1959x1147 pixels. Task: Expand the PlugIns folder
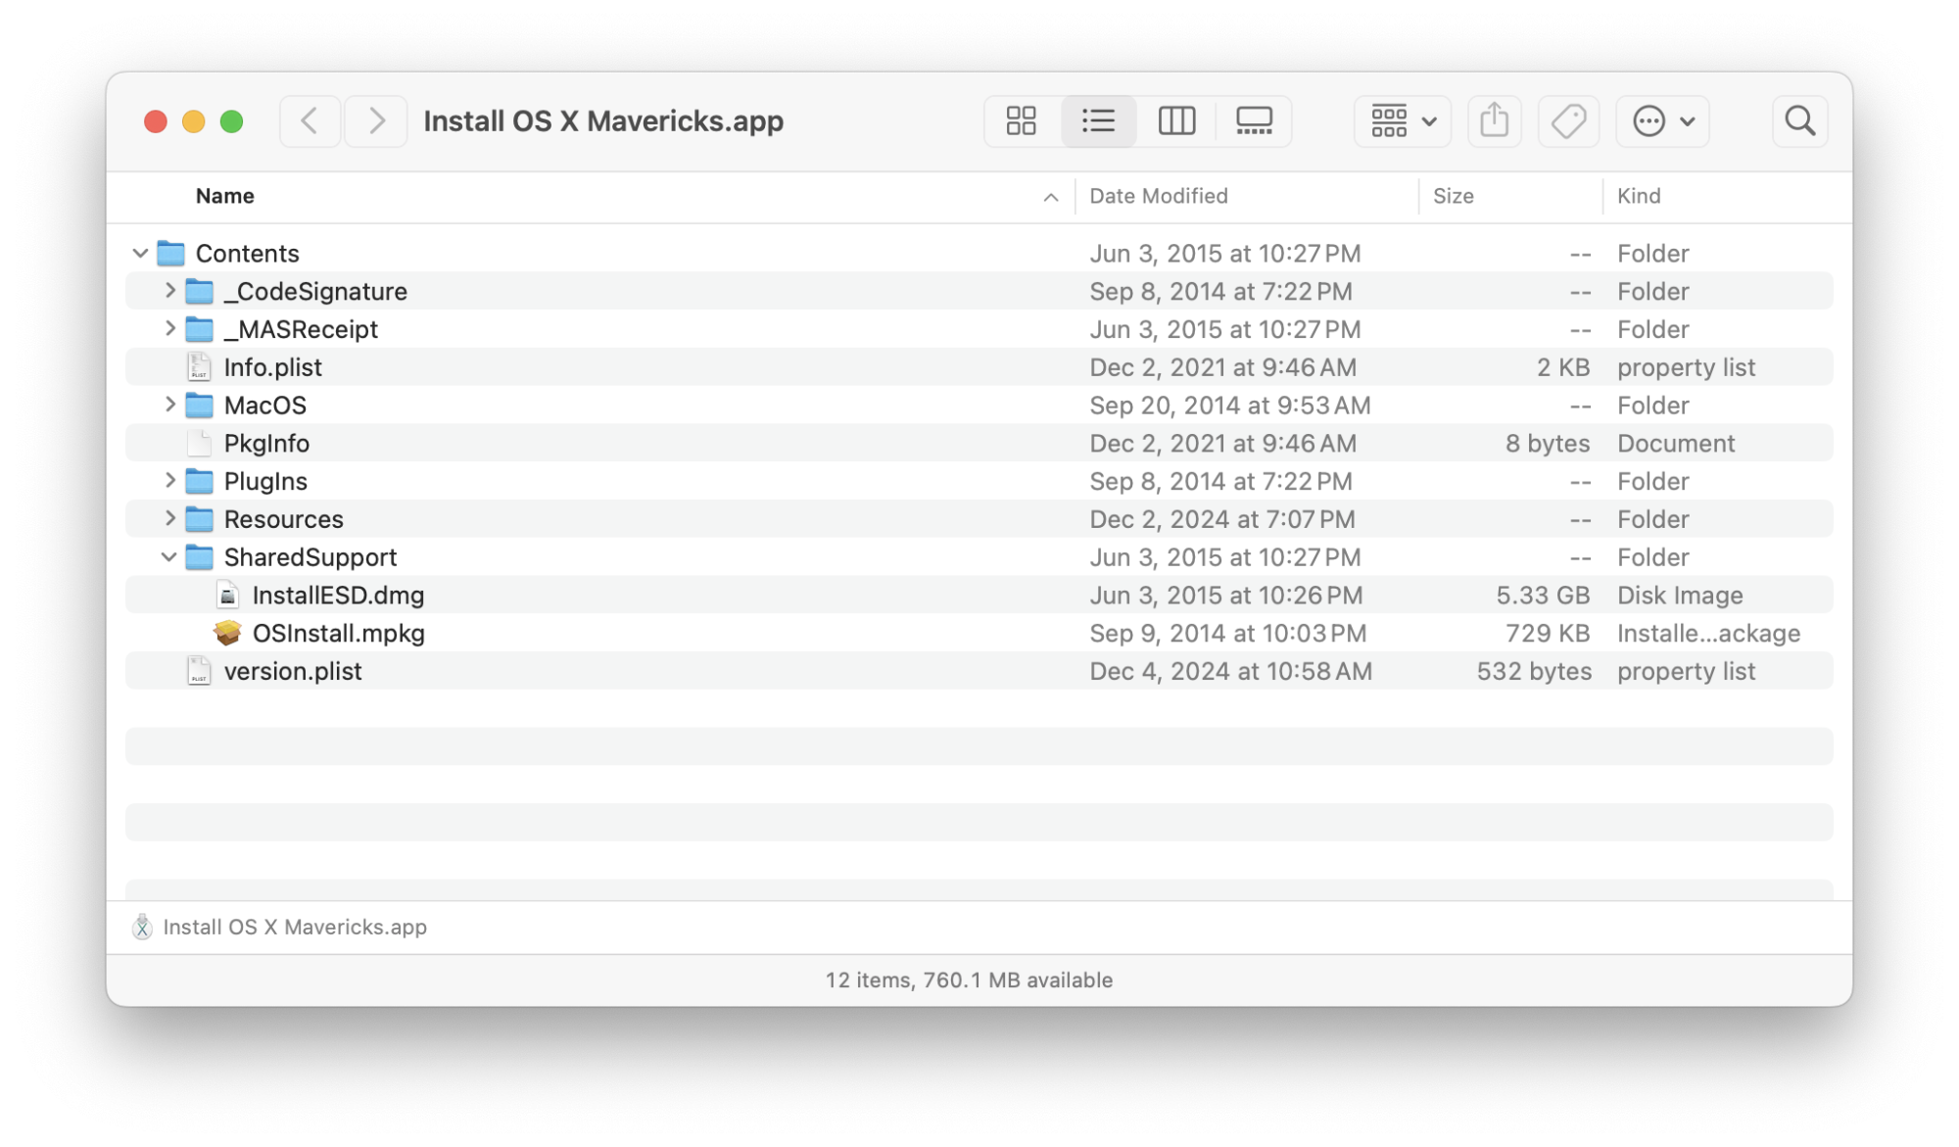tap(169, 481)
